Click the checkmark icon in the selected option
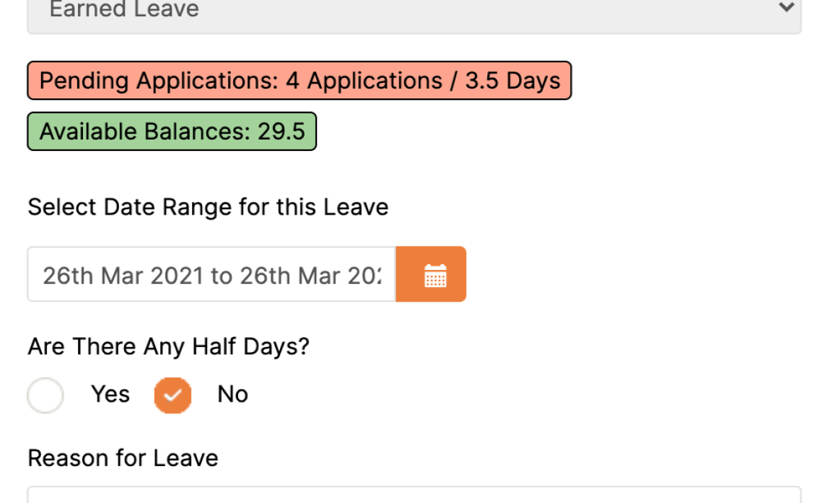This screenshot has height=503, width=818. pos(172,395)
